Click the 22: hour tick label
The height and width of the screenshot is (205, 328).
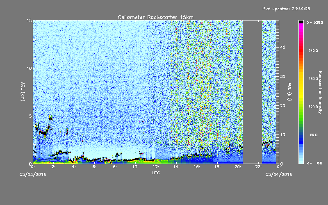coord(258,167)
